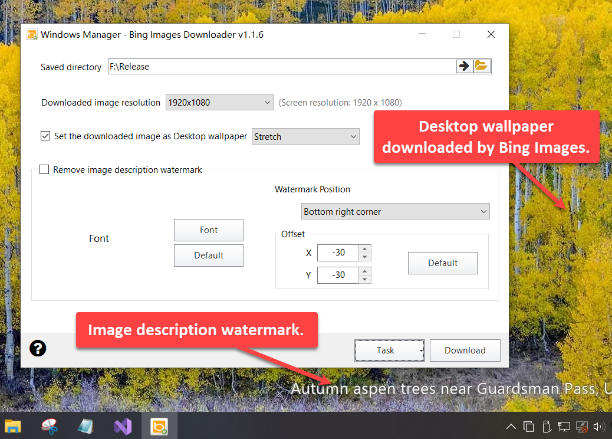Screen dimensions: 612x439
Task: Decrease the X offset value
Action: [x=364, y=257]
